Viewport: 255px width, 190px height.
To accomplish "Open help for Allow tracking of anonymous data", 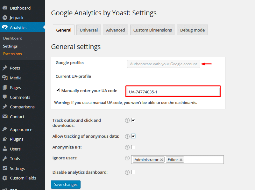I will [x=127, y=136].
